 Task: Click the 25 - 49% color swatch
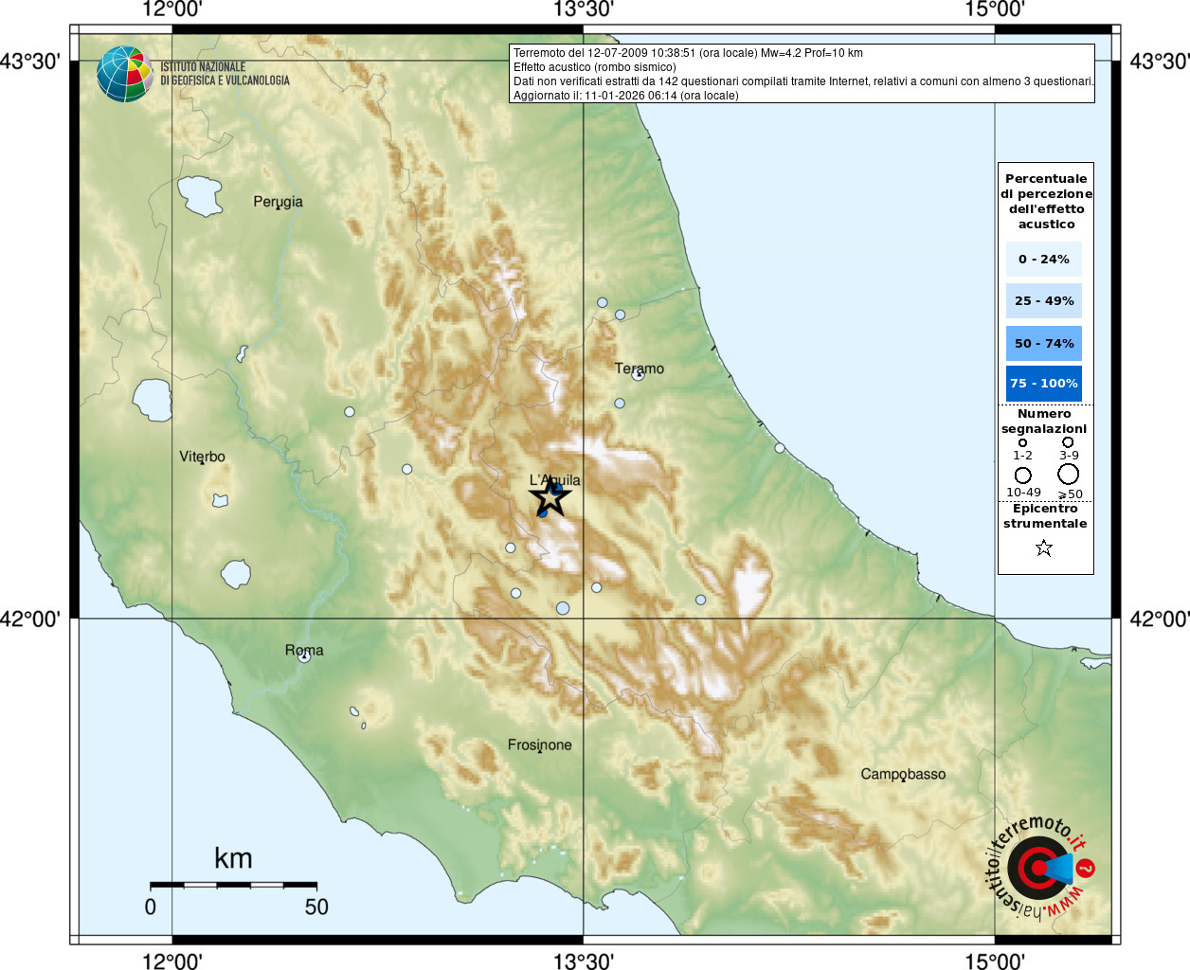1044,300
